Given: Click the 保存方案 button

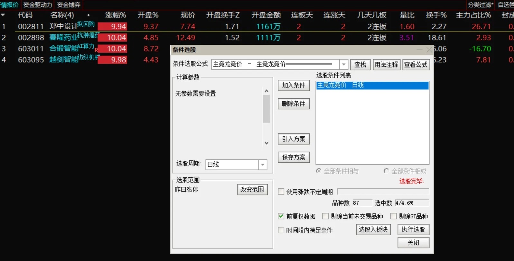Looking at the screenshot, I should click(x=294, y=157).
